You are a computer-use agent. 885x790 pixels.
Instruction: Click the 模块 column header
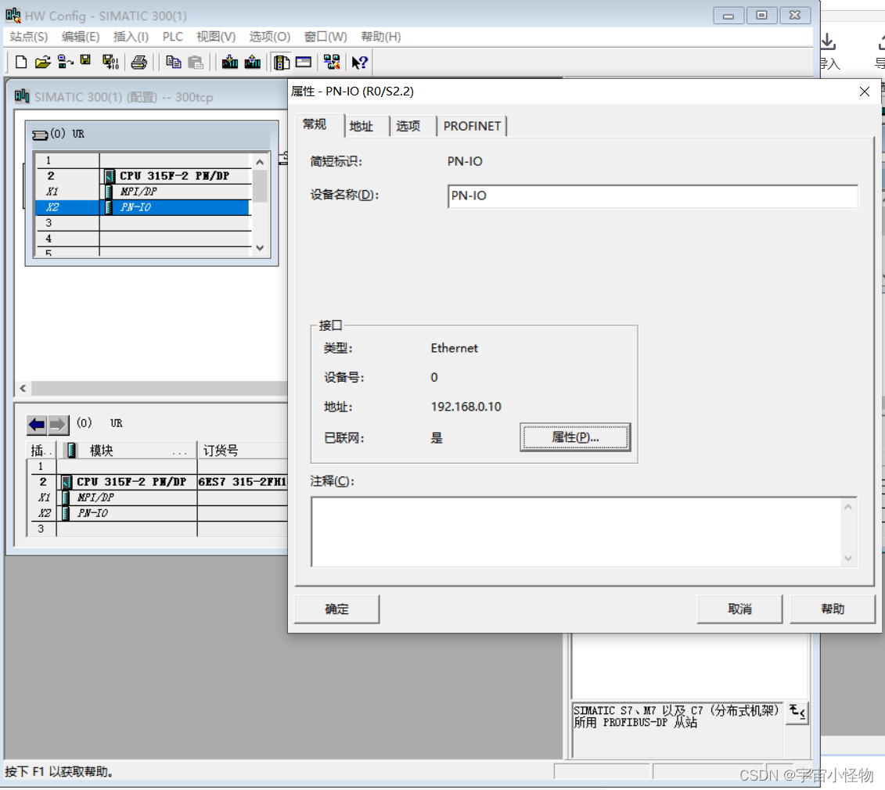coord(128,451)
